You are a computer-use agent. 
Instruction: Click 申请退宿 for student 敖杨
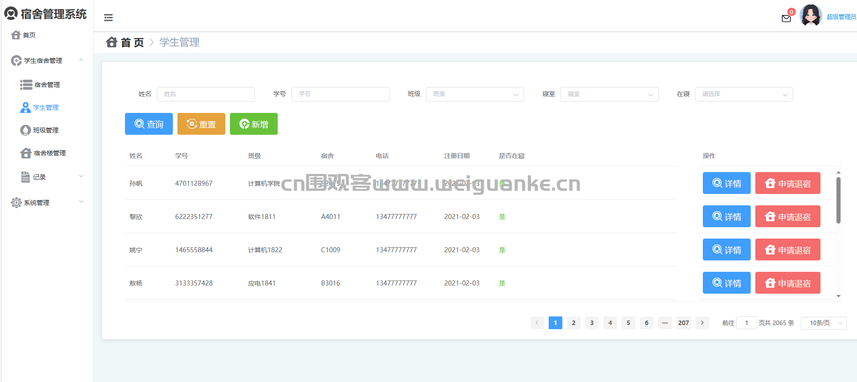(x=788, y=283)
